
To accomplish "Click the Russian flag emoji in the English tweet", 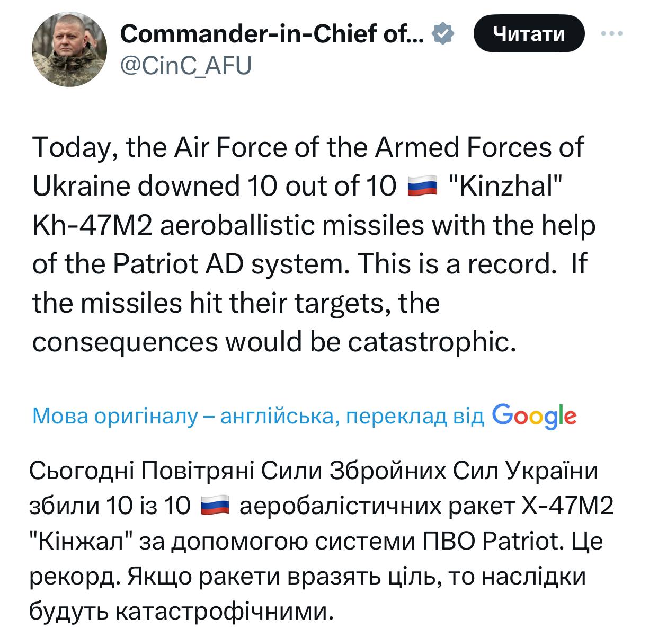I will pyautogui.click(x=422, y=187).
